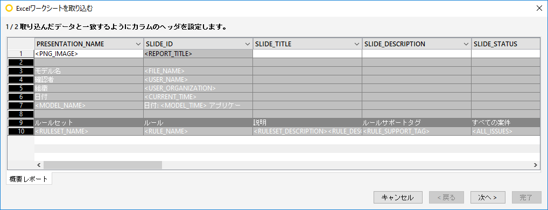The image size is (548, 210).
Task: Click the <REPORT_TITLE> cell
Action: click(x=198, y=54)
